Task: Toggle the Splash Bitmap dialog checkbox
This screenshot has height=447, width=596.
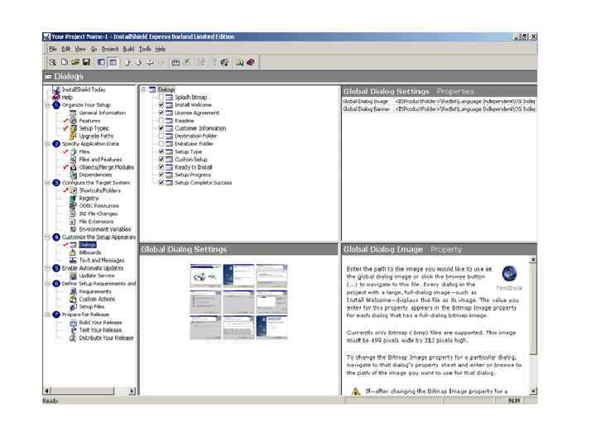Action: [161, 98]
